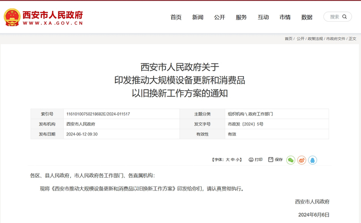Screen dimensions: 361x223
Task: Click the 打印 print text link
Action: point(258,160)
